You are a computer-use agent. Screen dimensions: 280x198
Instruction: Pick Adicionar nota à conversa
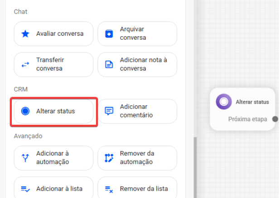[x=137, y=65]
